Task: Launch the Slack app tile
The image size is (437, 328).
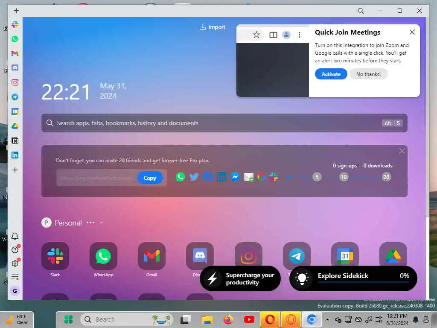Action: click(55, 256)
